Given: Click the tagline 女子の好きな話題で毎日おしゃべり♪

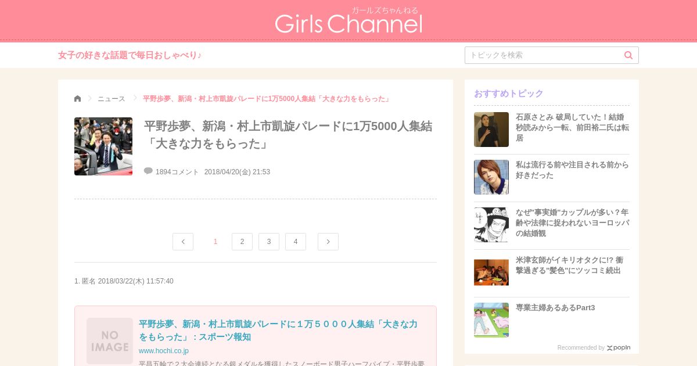Looking at the screenshot, I should [130, 55].
